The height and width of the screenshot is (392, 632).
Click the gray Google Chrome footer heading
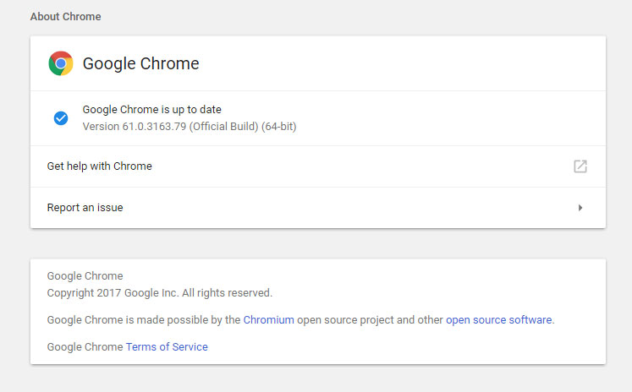85,276
